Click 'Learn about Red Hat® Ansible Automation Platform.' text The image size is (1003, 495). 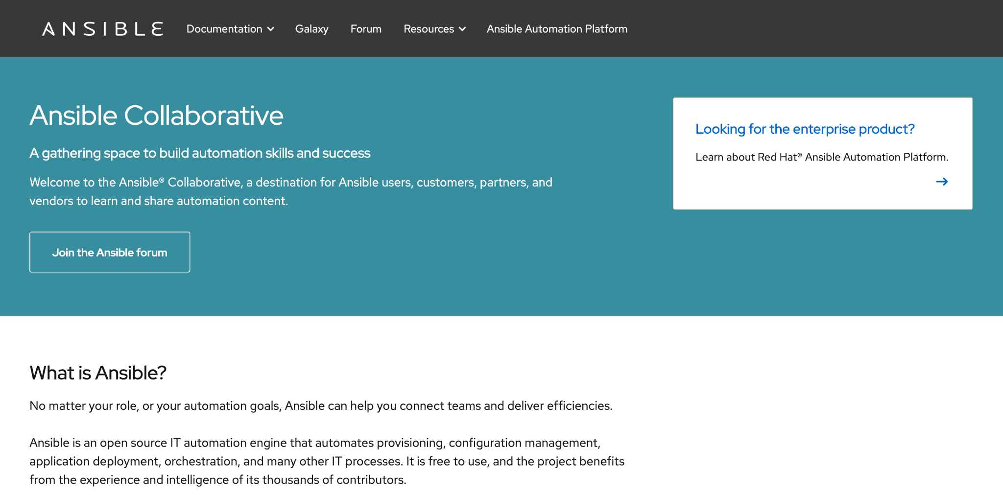pyautogui.click(x=822, y=157)
